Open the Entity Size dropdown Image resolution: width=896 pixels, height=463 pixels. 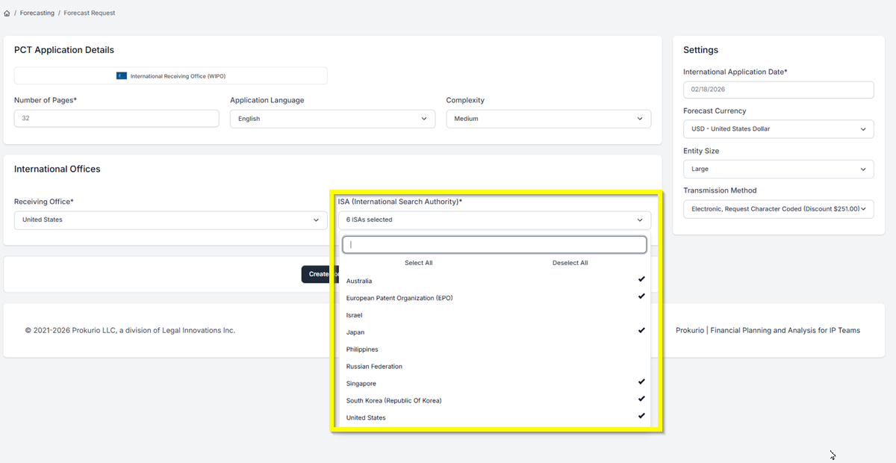coord(778,170)
